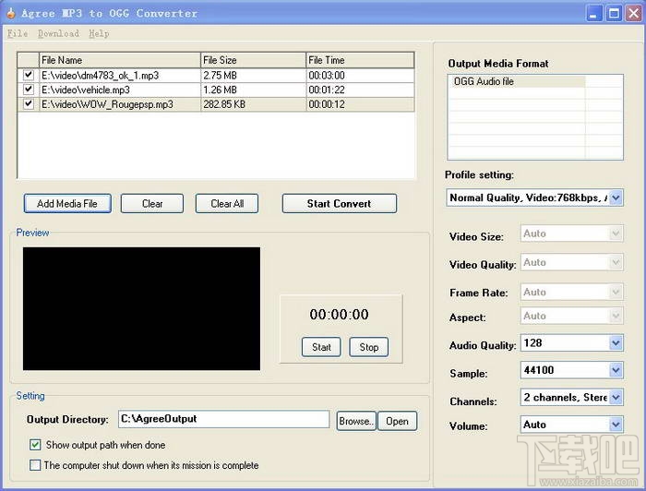Open the File menu
The image size is (646, 491).
pyautogui.click(x=18, y=34)
